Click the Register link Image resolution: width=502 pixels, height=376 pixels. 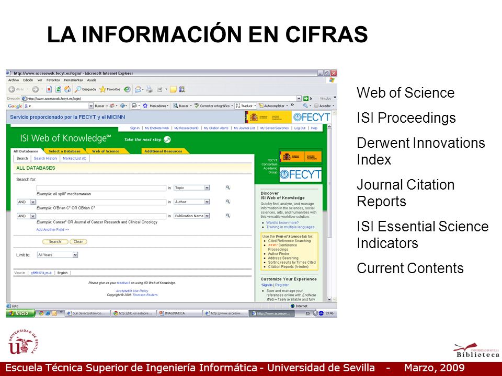[x=282, y=285]
